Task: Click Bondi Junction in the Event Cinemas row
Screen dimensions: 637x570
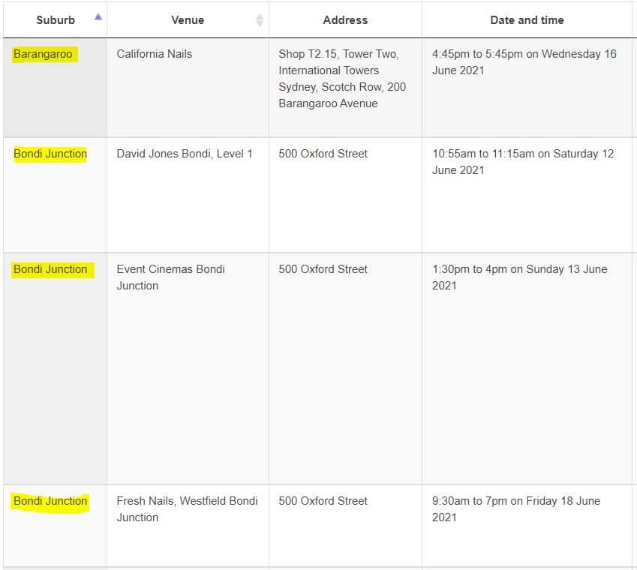Action: tap(50, 269)
